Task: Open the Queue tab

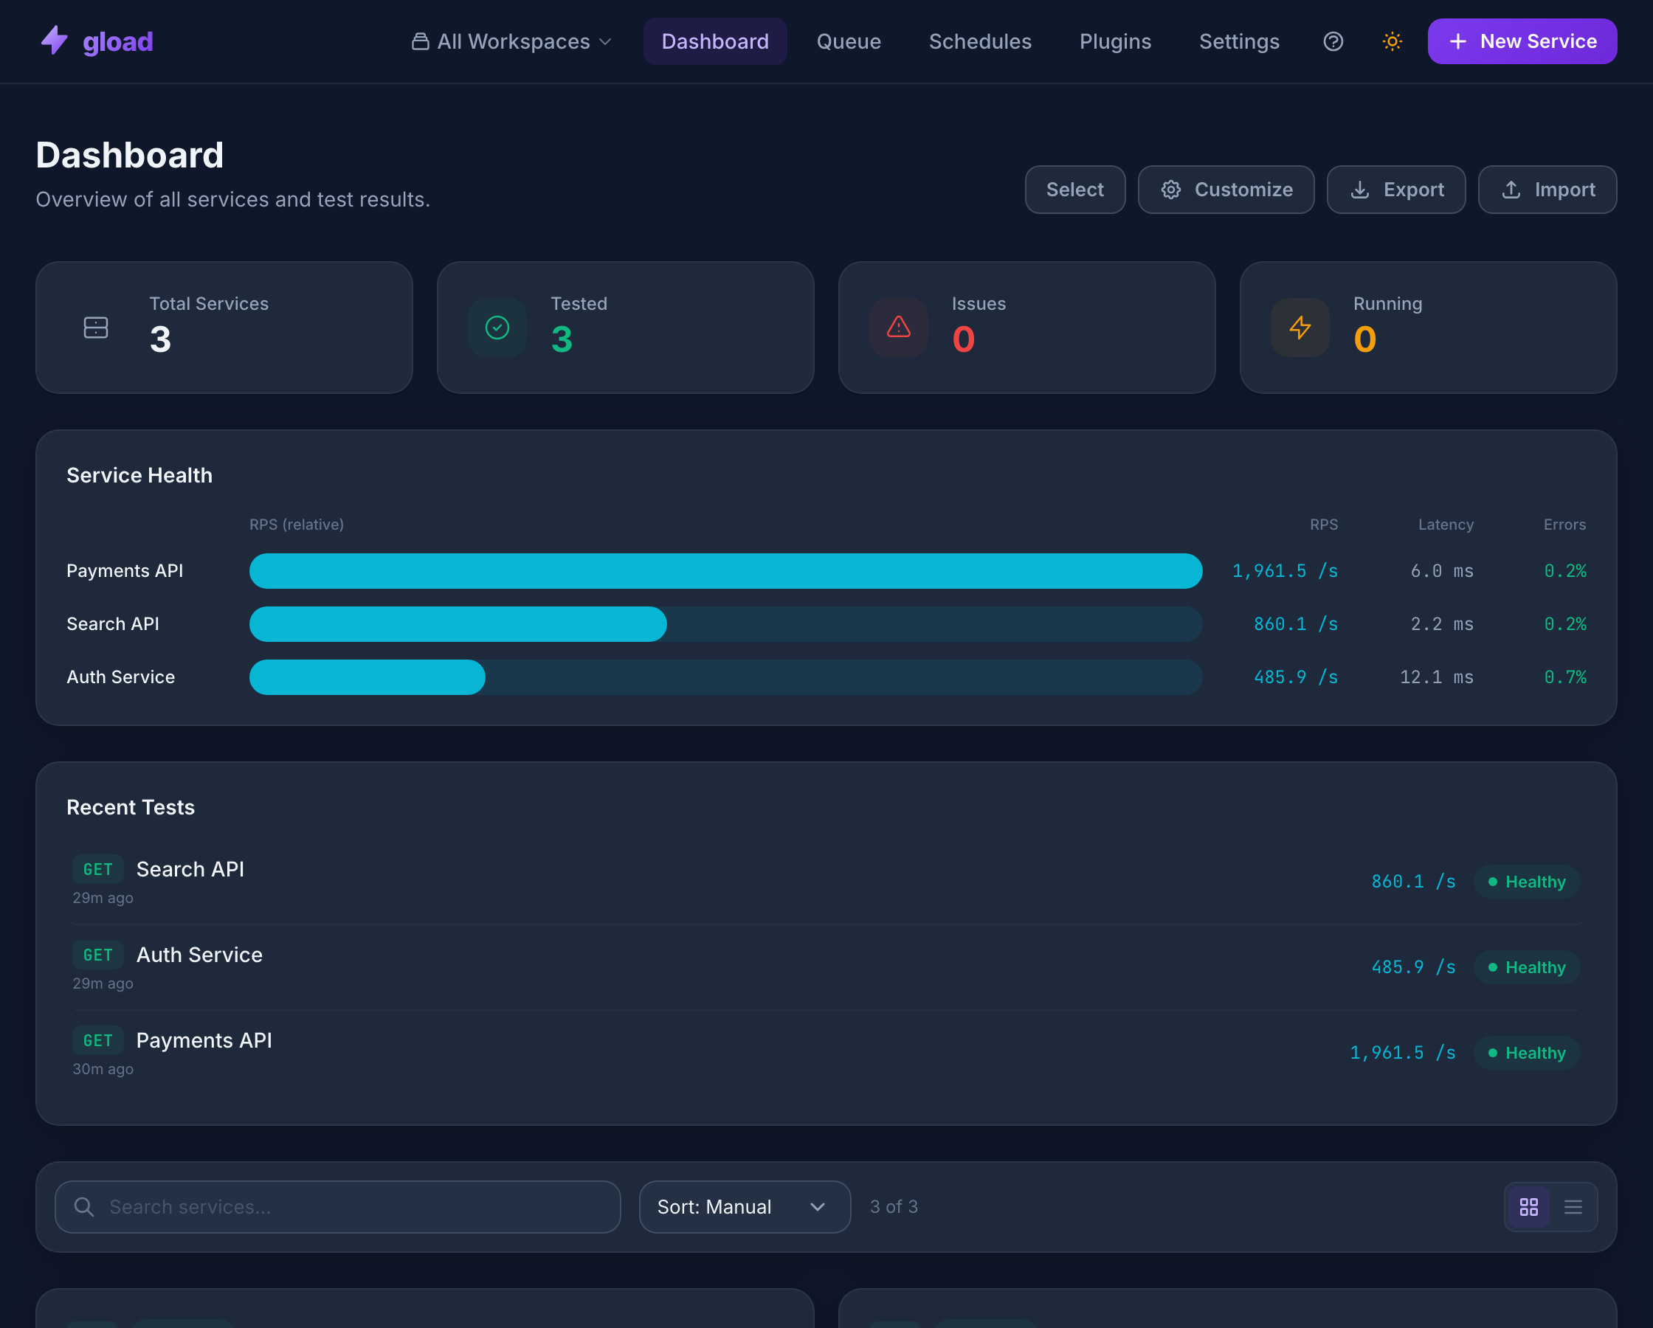Action: [848, 41]
